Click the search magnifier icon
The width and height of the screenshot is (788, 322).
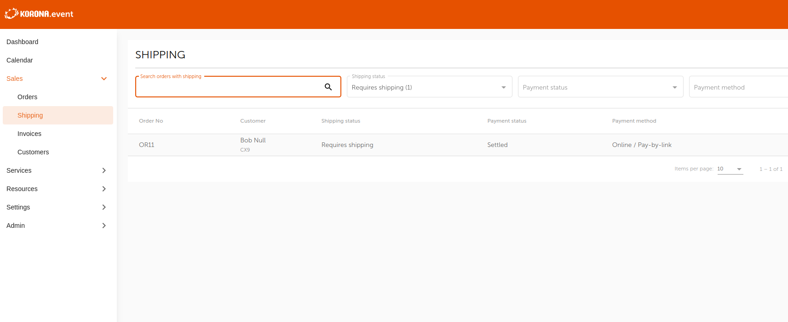(x=328, y=87)
